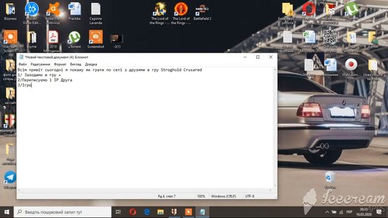The height and width of the screenshot is (218, 388).
Task: Click the 100% zoom indicator in status bar
Action: (201, 196)
